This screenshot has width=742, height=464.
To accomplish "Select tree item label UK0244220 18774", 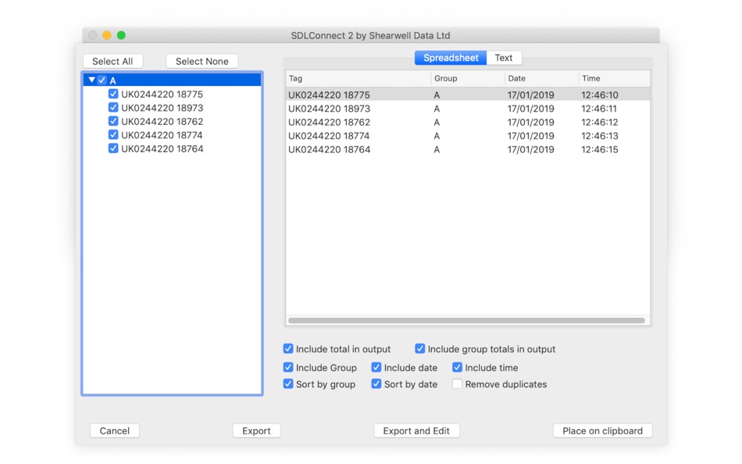I will click(x=162, y=135).
